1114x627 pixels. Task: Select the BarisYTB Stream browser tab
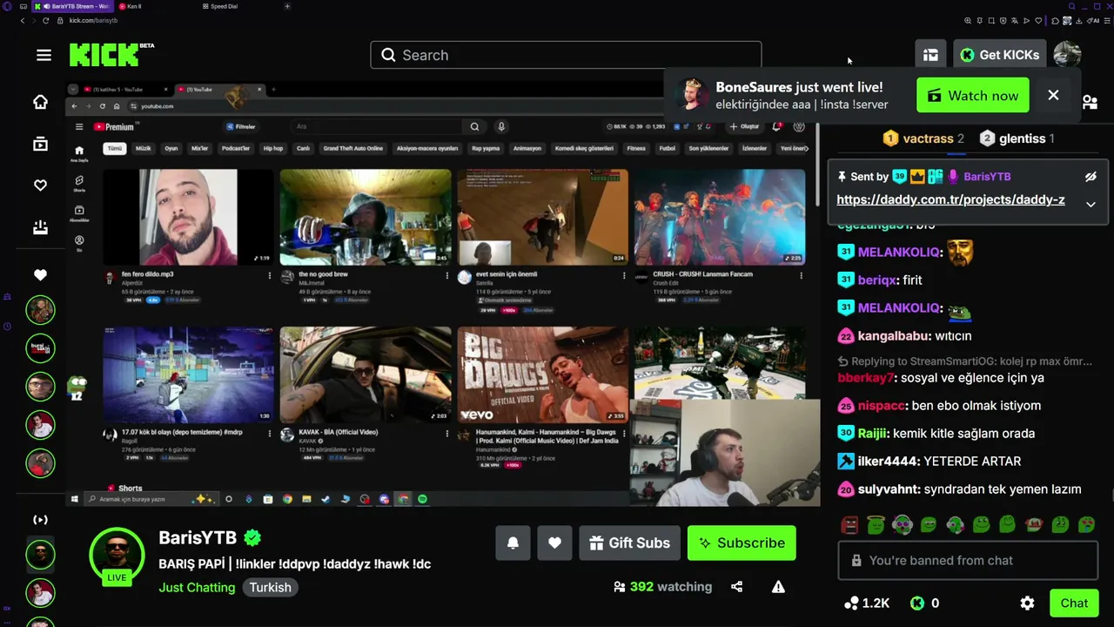71,6
